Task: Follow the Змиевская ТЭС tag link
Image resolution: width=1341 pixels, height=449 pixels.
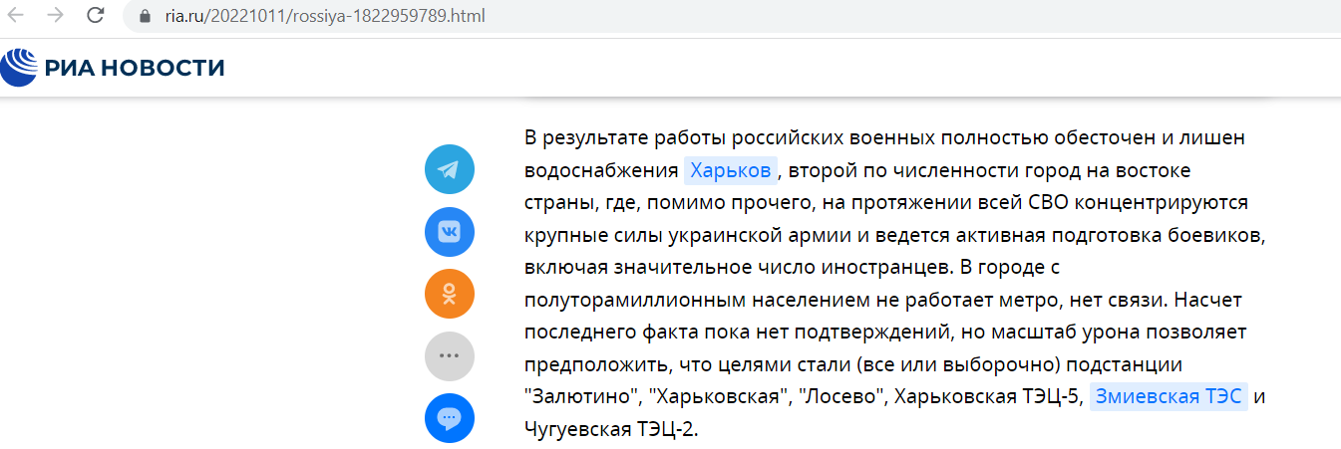Action: [1169, 396]
